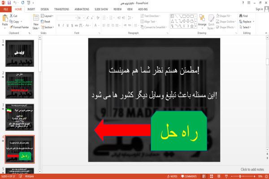Toggle Justify paragraph alignment

117,26
